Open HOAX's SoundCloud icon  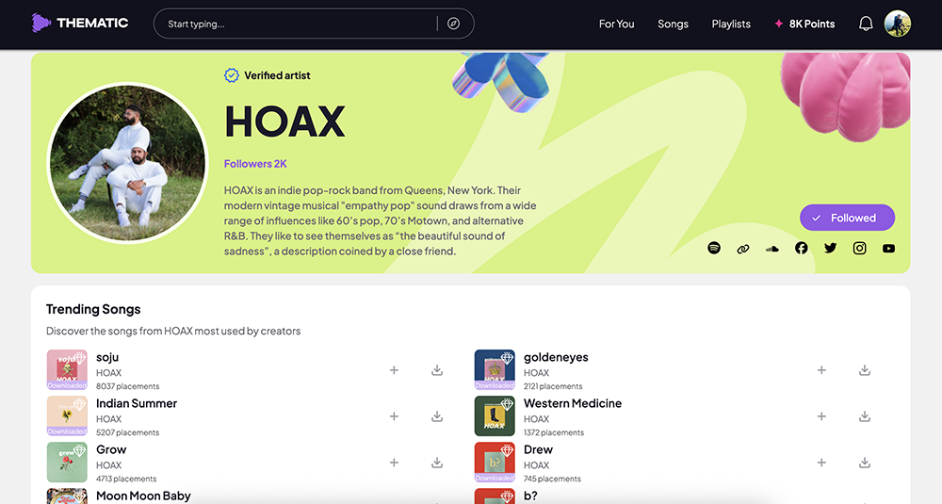(772, 249)
